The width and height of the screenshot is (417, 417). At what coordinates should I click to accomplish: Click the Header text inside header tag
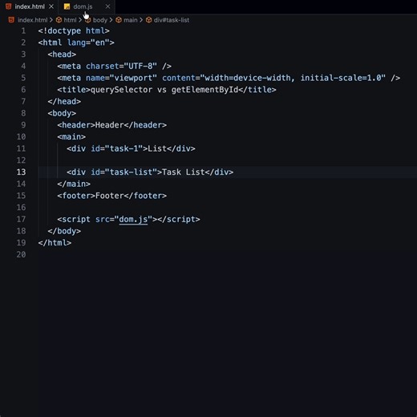tap(110, 125)
